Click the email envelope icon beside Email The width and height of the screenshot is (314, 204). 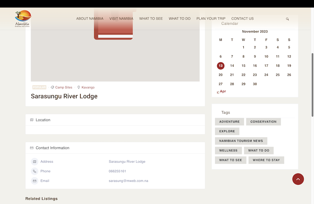tap(35, 181)
